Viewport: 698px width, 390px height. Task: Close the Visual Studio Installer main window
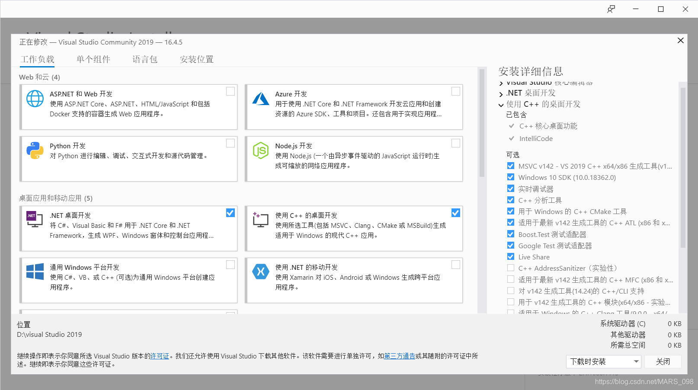685,9
